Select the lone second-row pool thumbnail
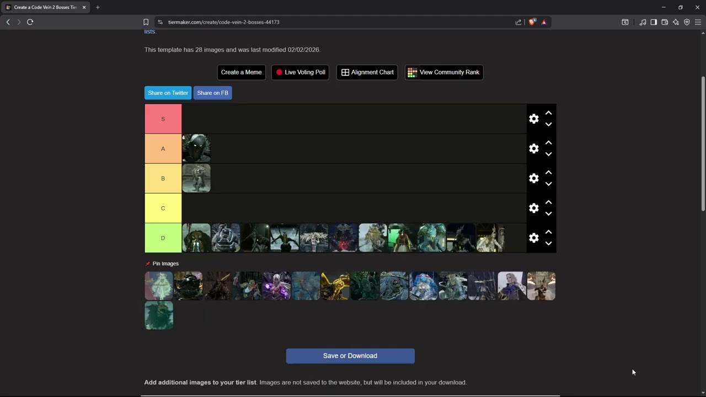 pos(159,315)
